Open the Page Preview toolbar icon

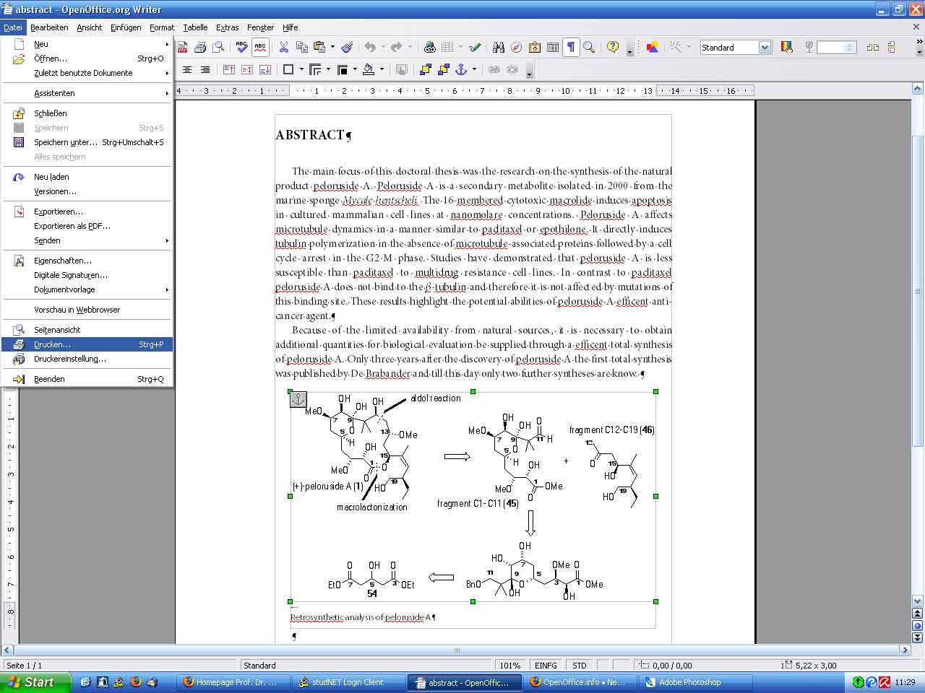(218, 47)
